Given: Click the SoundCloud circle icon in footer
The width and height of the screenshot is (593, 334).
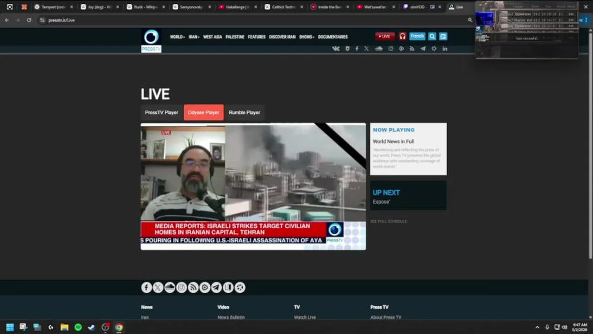Looking at the screenshot, I should (x=170, y=288).
